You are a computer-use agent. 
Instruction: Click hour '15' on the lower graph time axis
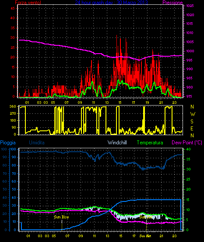(121, 236)
